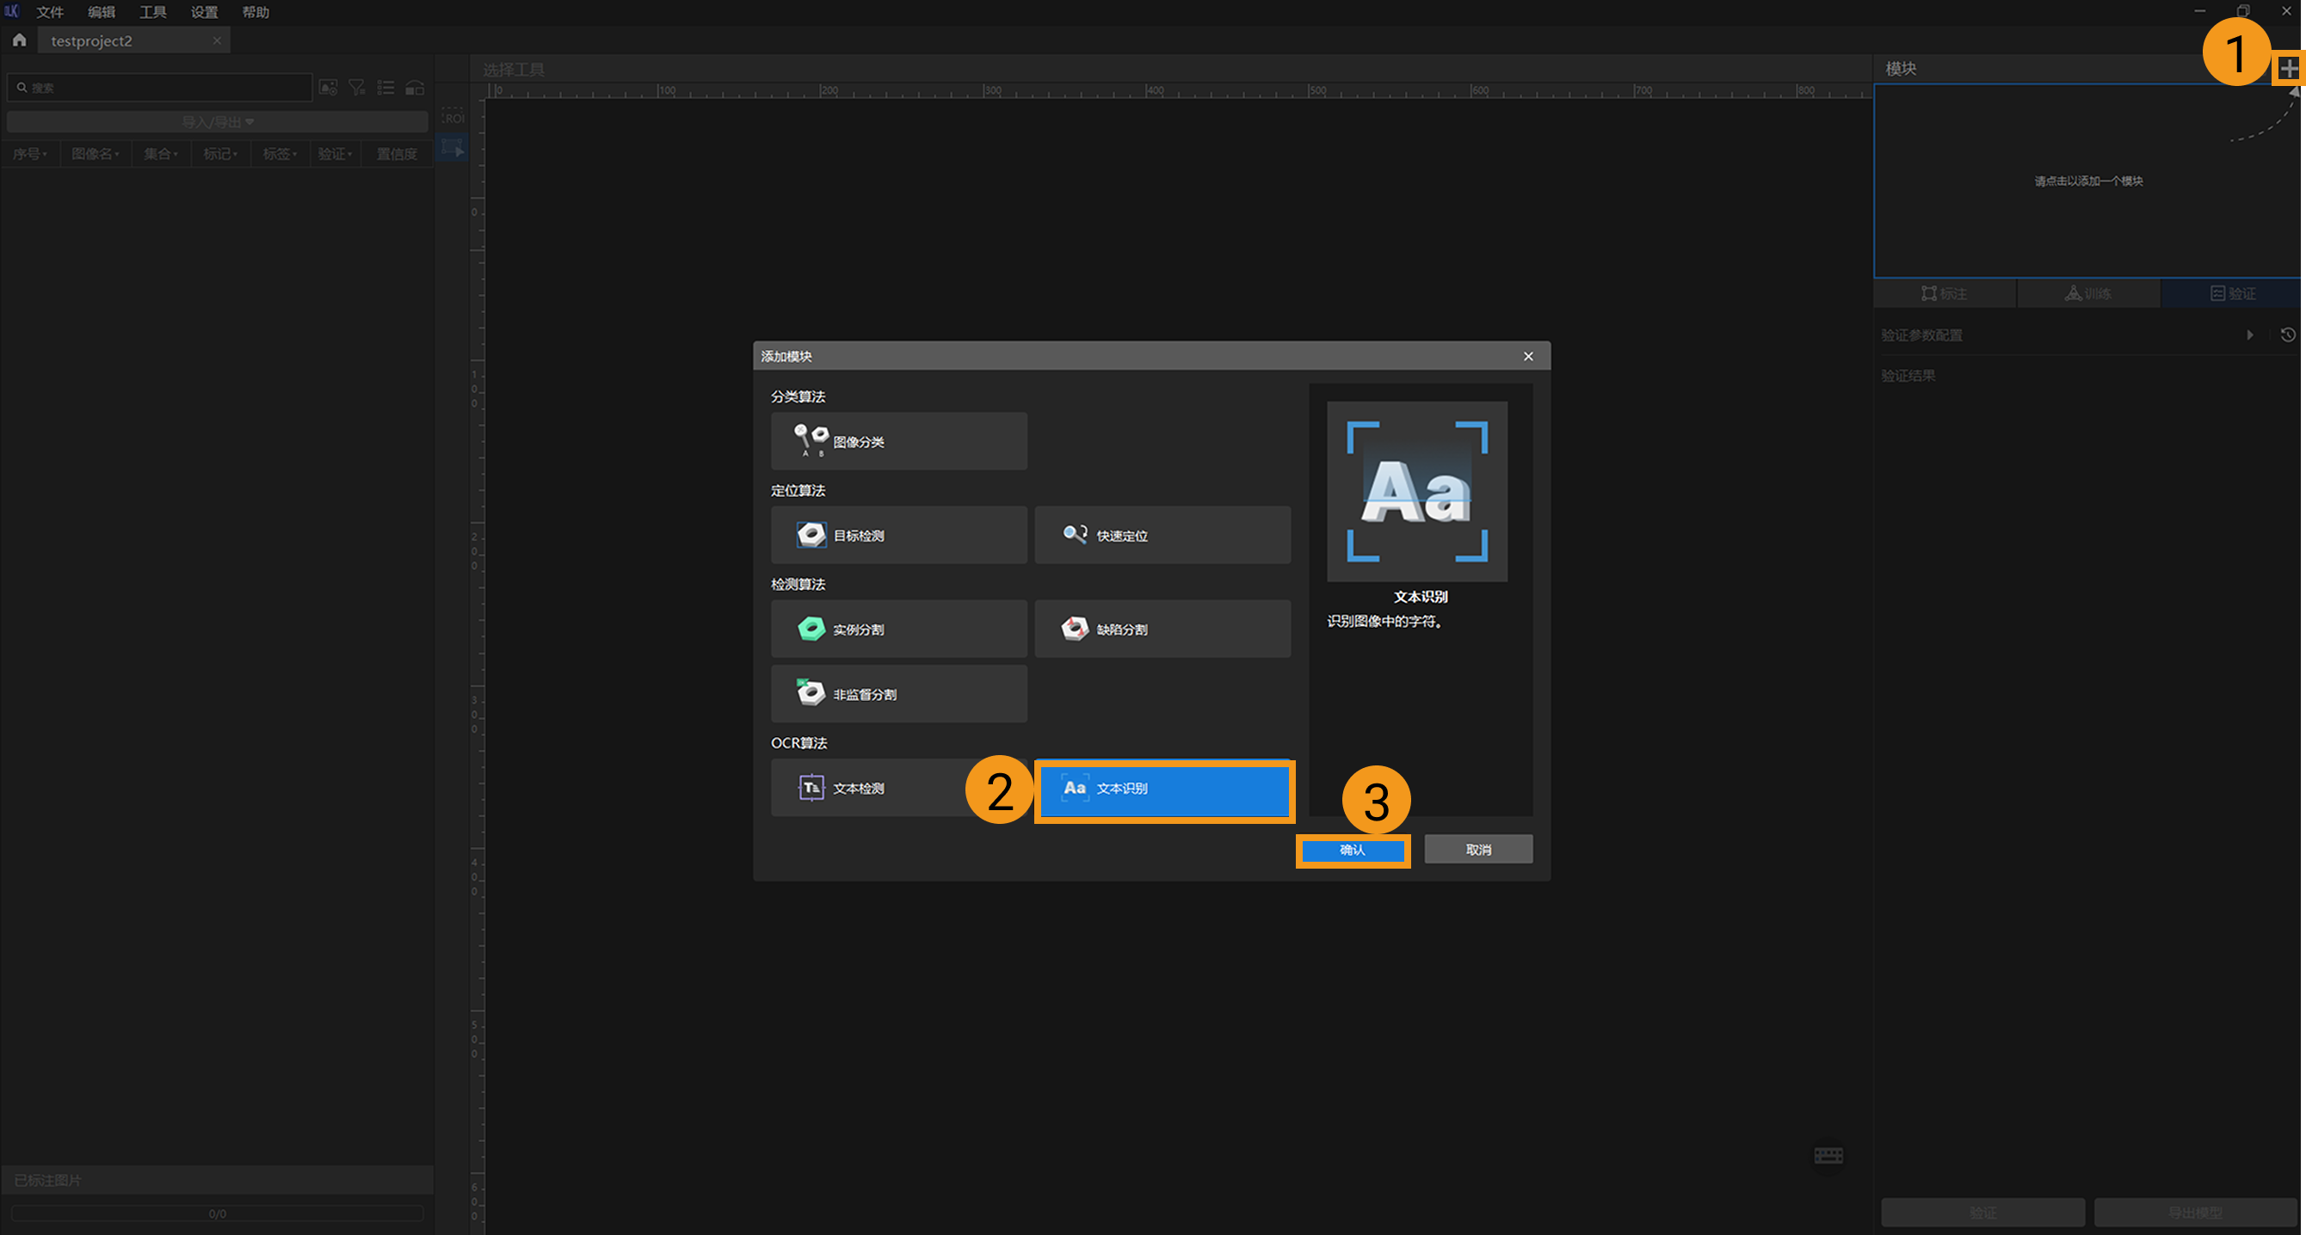Expand the 导入/导出 dropdown
This screenshot has height=1235, width=2306.
[218, 122]
